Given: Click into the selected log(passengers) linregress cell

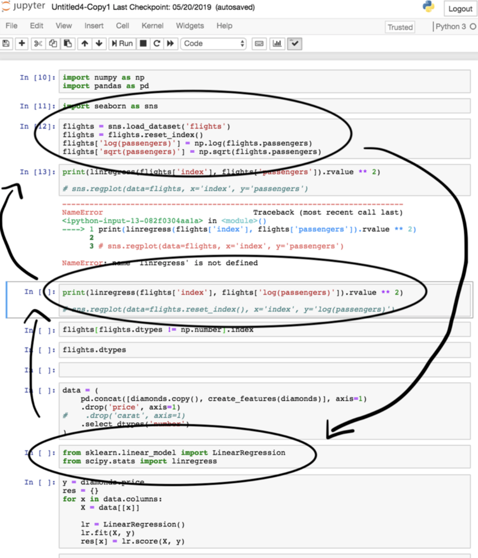Looking at the screenshot, I should [x=265, y=301].
